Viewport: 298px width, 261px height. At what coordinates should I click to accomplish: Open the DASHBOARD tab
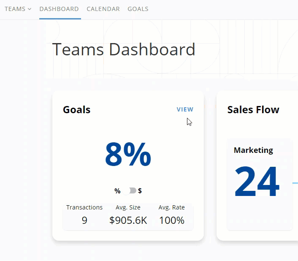tap(59, 9)
